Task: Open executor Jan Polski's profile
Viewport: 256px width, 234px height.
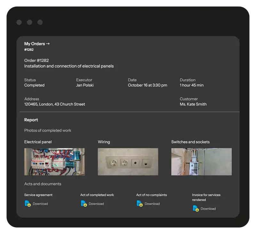Action: click(x=85, y=85)
